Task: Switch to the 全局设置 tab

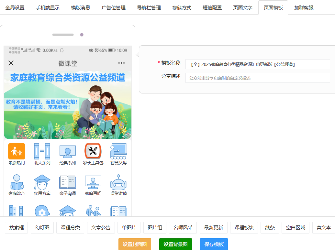Action: click(x=15, y=7)
